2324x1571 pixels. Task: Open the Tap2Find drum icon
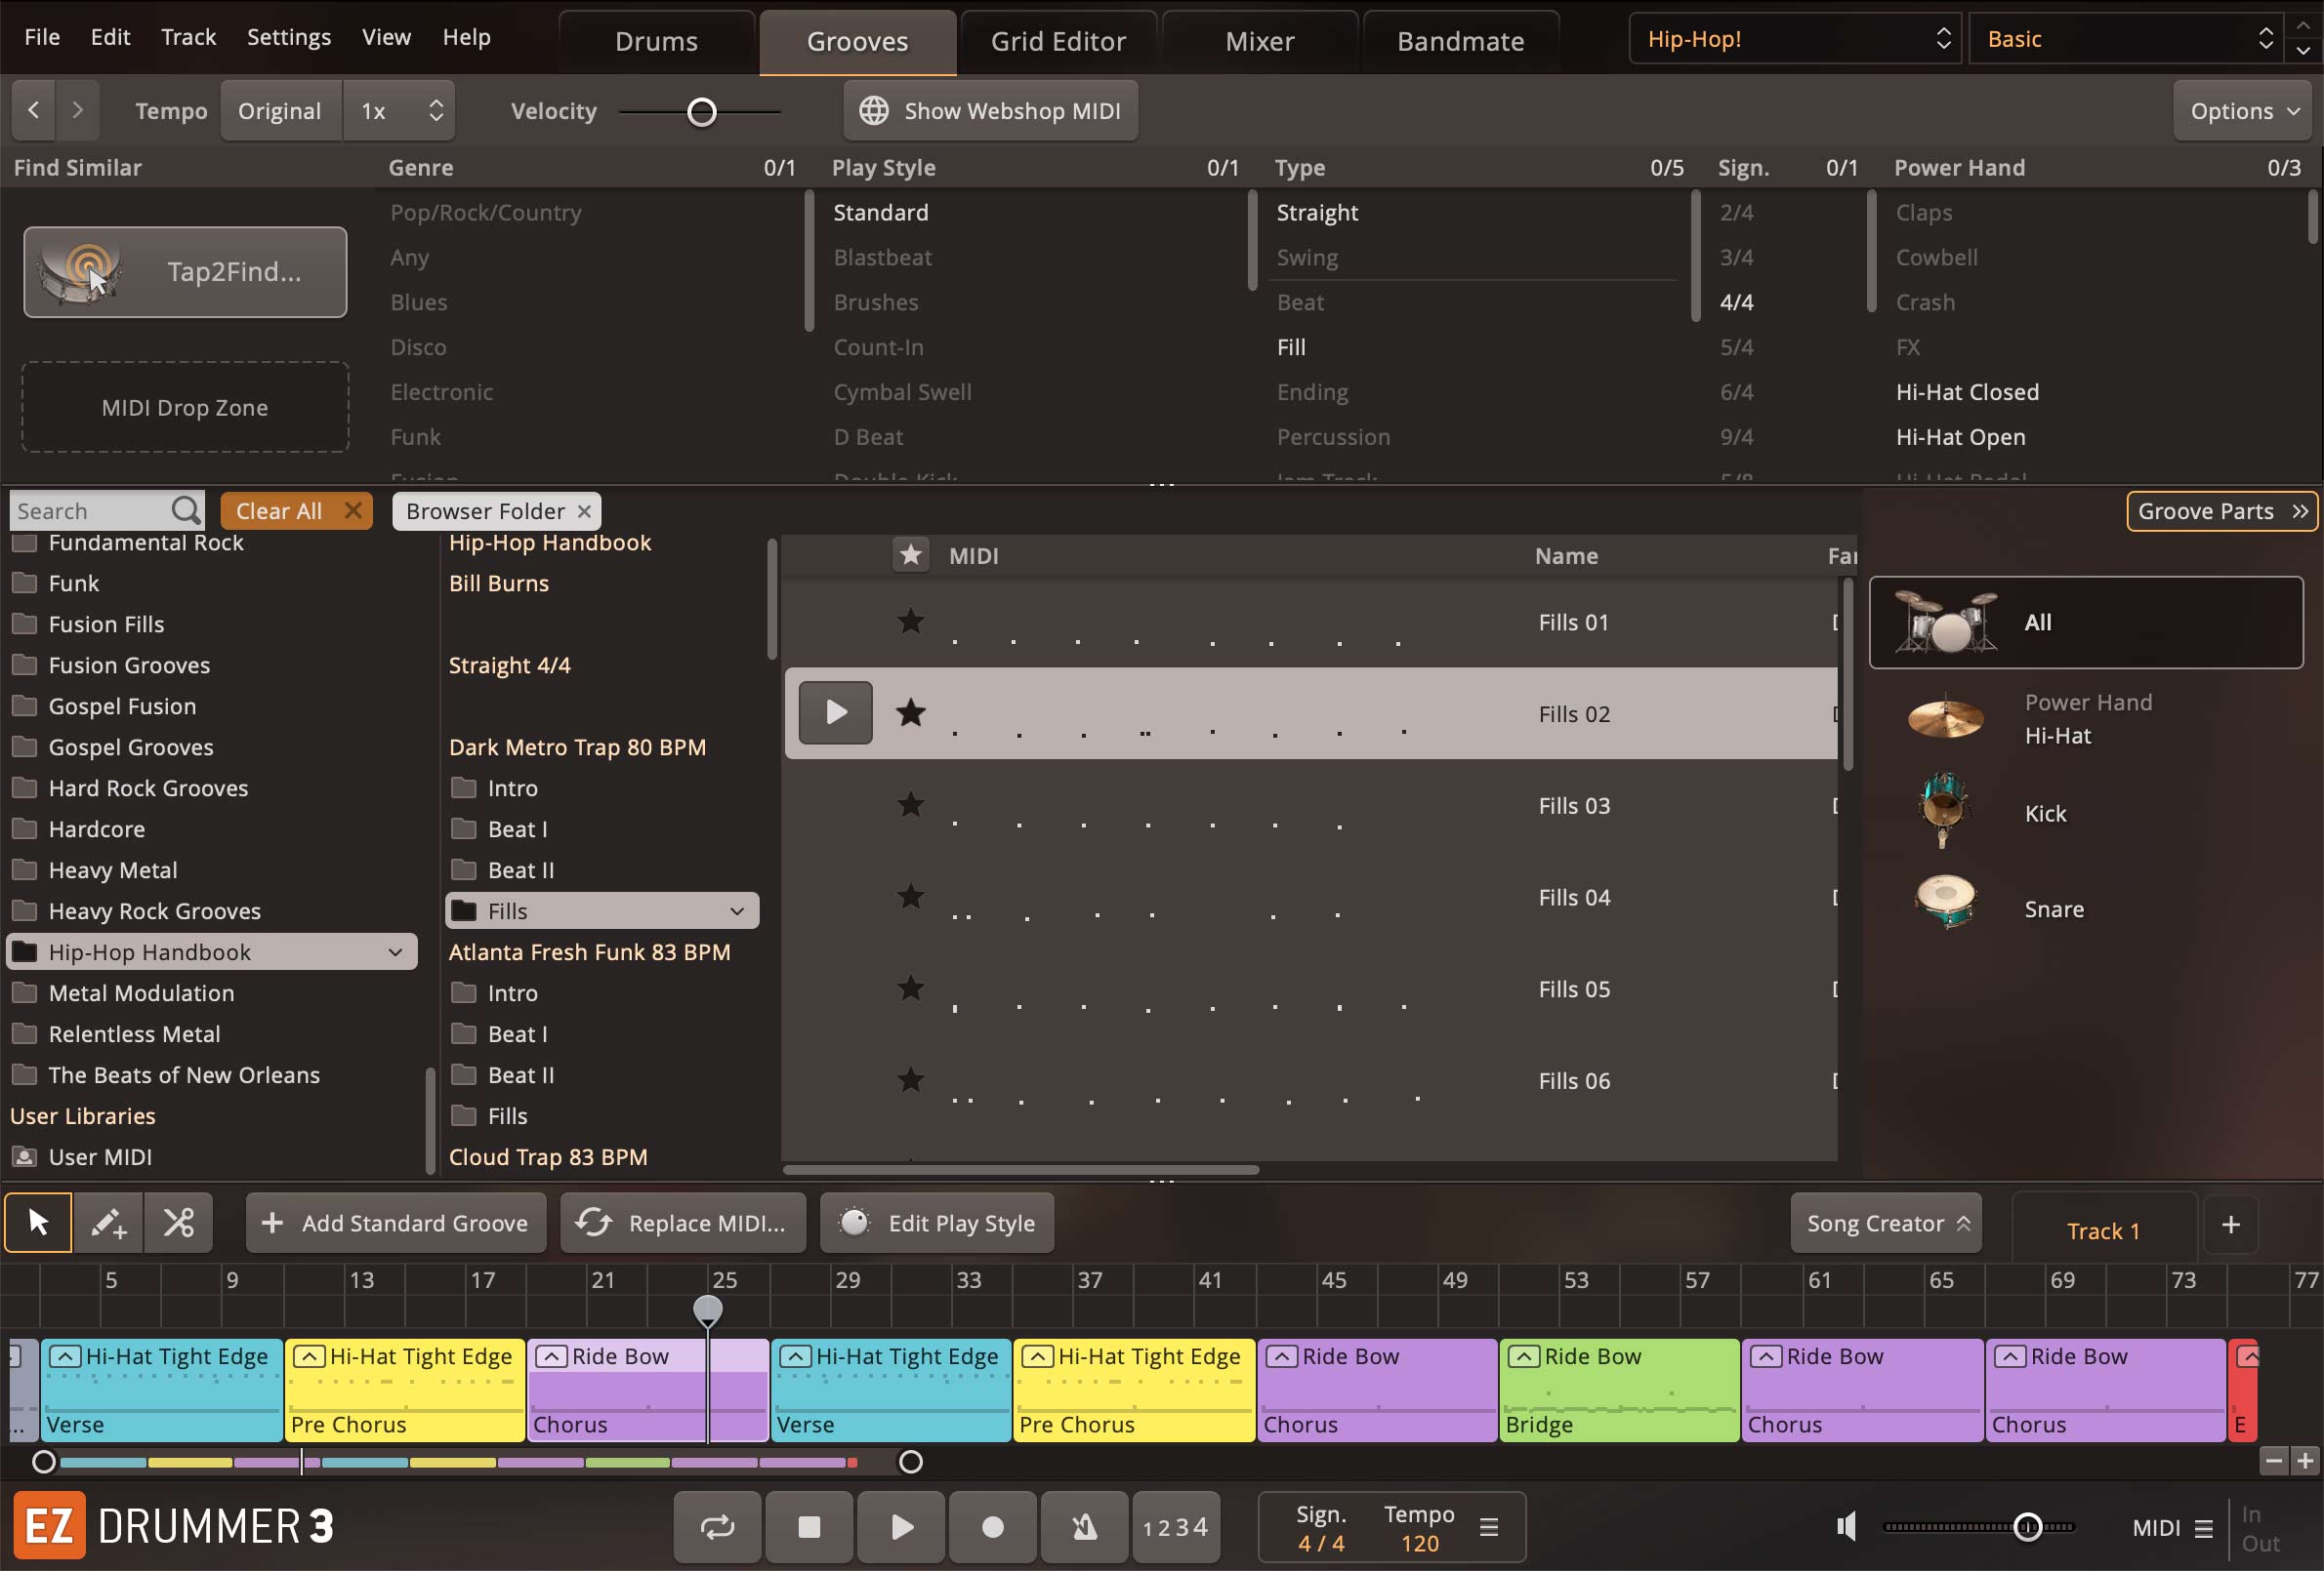[80, 272]
